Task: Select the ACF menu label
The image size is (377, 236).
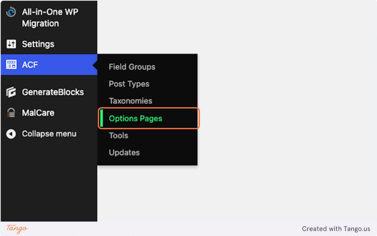Action: (x=29, y=64)
